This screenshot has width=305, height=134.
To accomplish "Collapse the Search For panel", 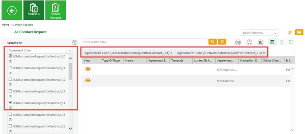I will tap(75, 43).
